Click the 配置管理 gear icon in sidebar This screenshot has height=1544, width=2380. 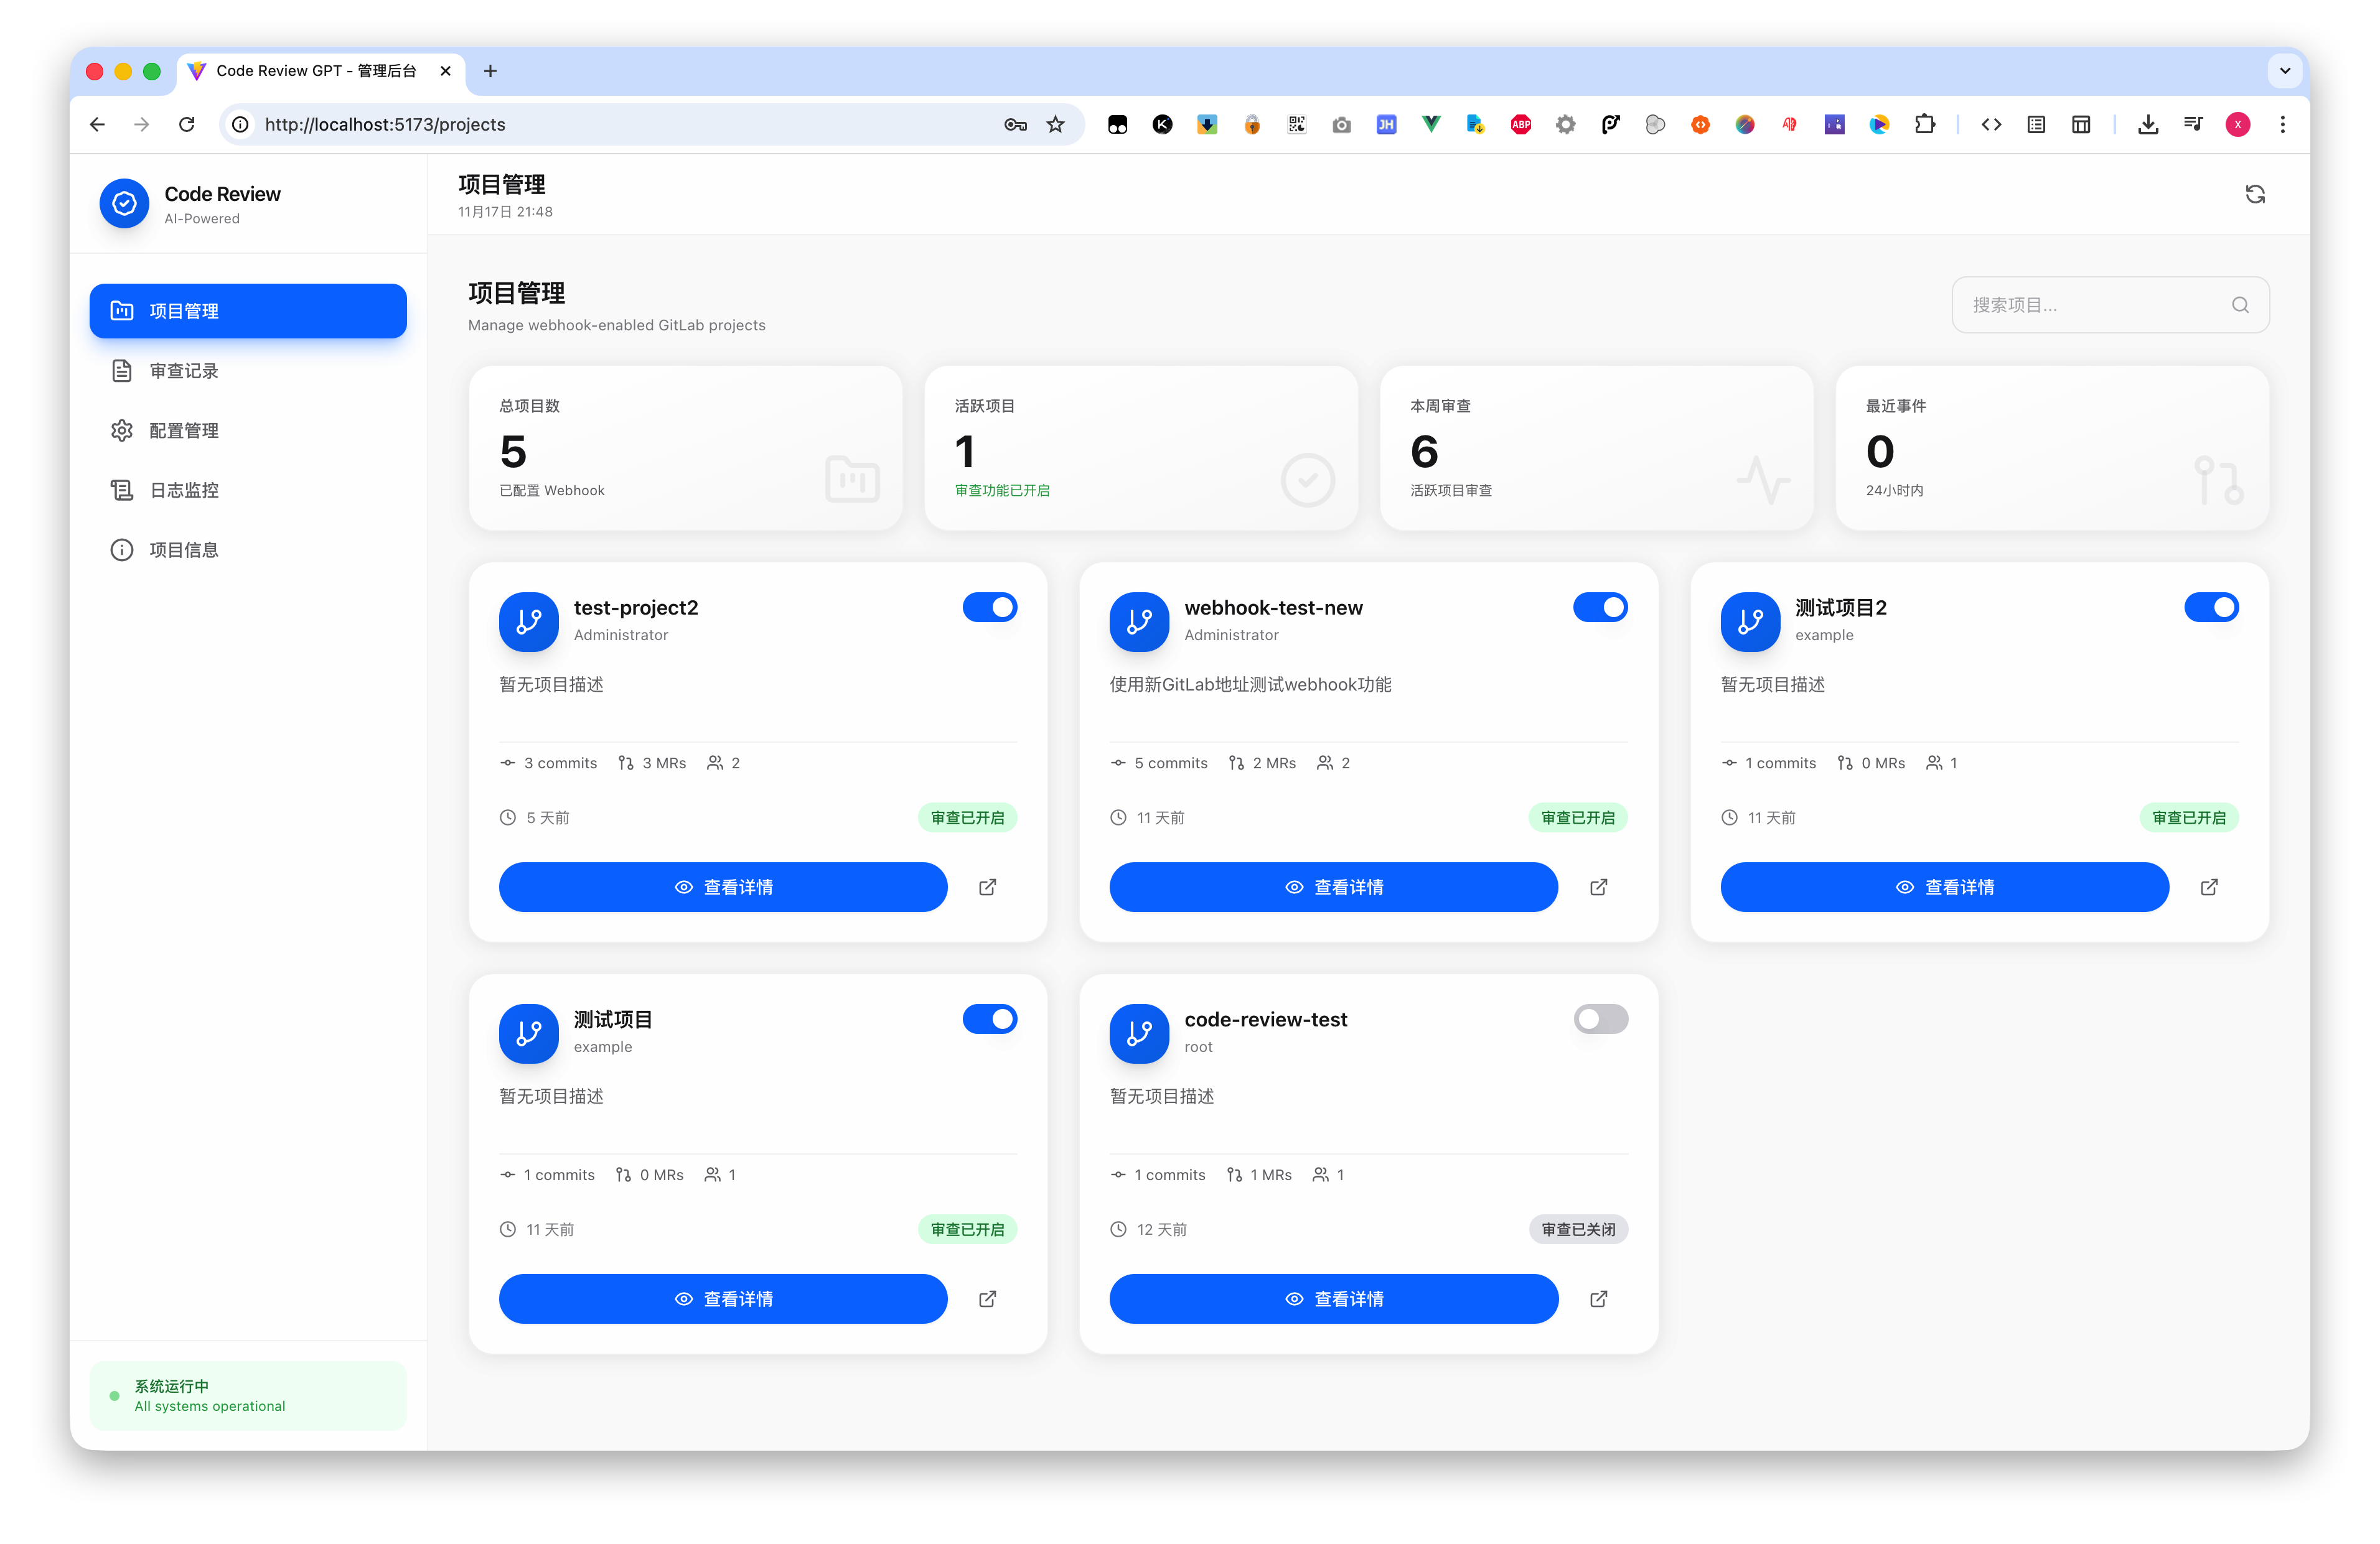click(x=122, y=430)
